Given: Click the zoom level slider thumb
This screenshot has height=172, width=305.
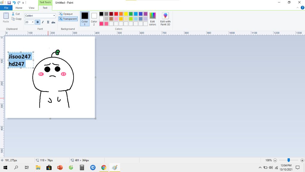Looking at the screenshot, I should point(289,160).
